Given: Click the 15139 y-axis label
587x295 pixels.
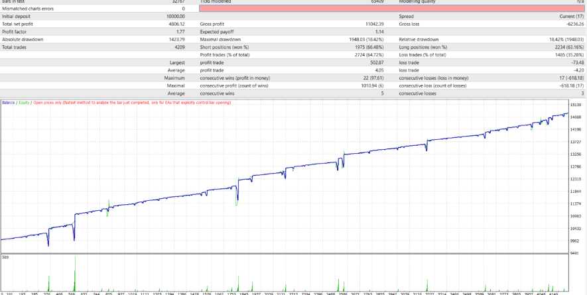Looking at the screenshot, I should pyautogui.click(x=575, y=105).
